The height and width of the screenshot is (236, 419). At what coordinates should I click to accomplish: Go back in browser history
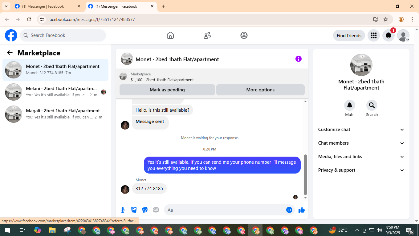click(x=7, y=19)
